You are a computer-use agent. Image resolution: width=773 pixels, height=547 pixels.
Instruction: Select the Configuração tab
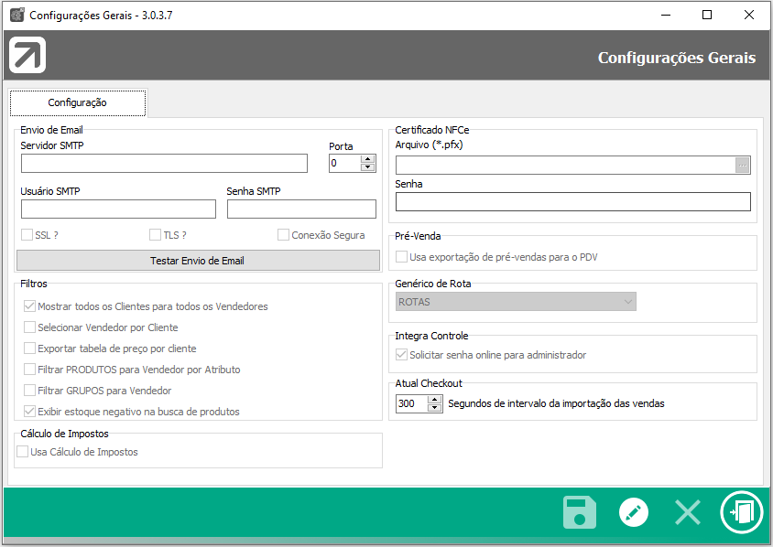point(78,103)
